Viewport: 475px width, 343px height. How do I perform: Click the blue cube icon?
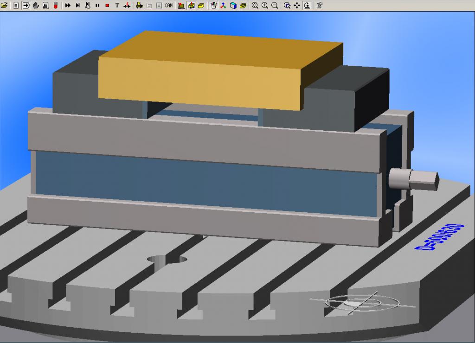(x=233, y=6)
